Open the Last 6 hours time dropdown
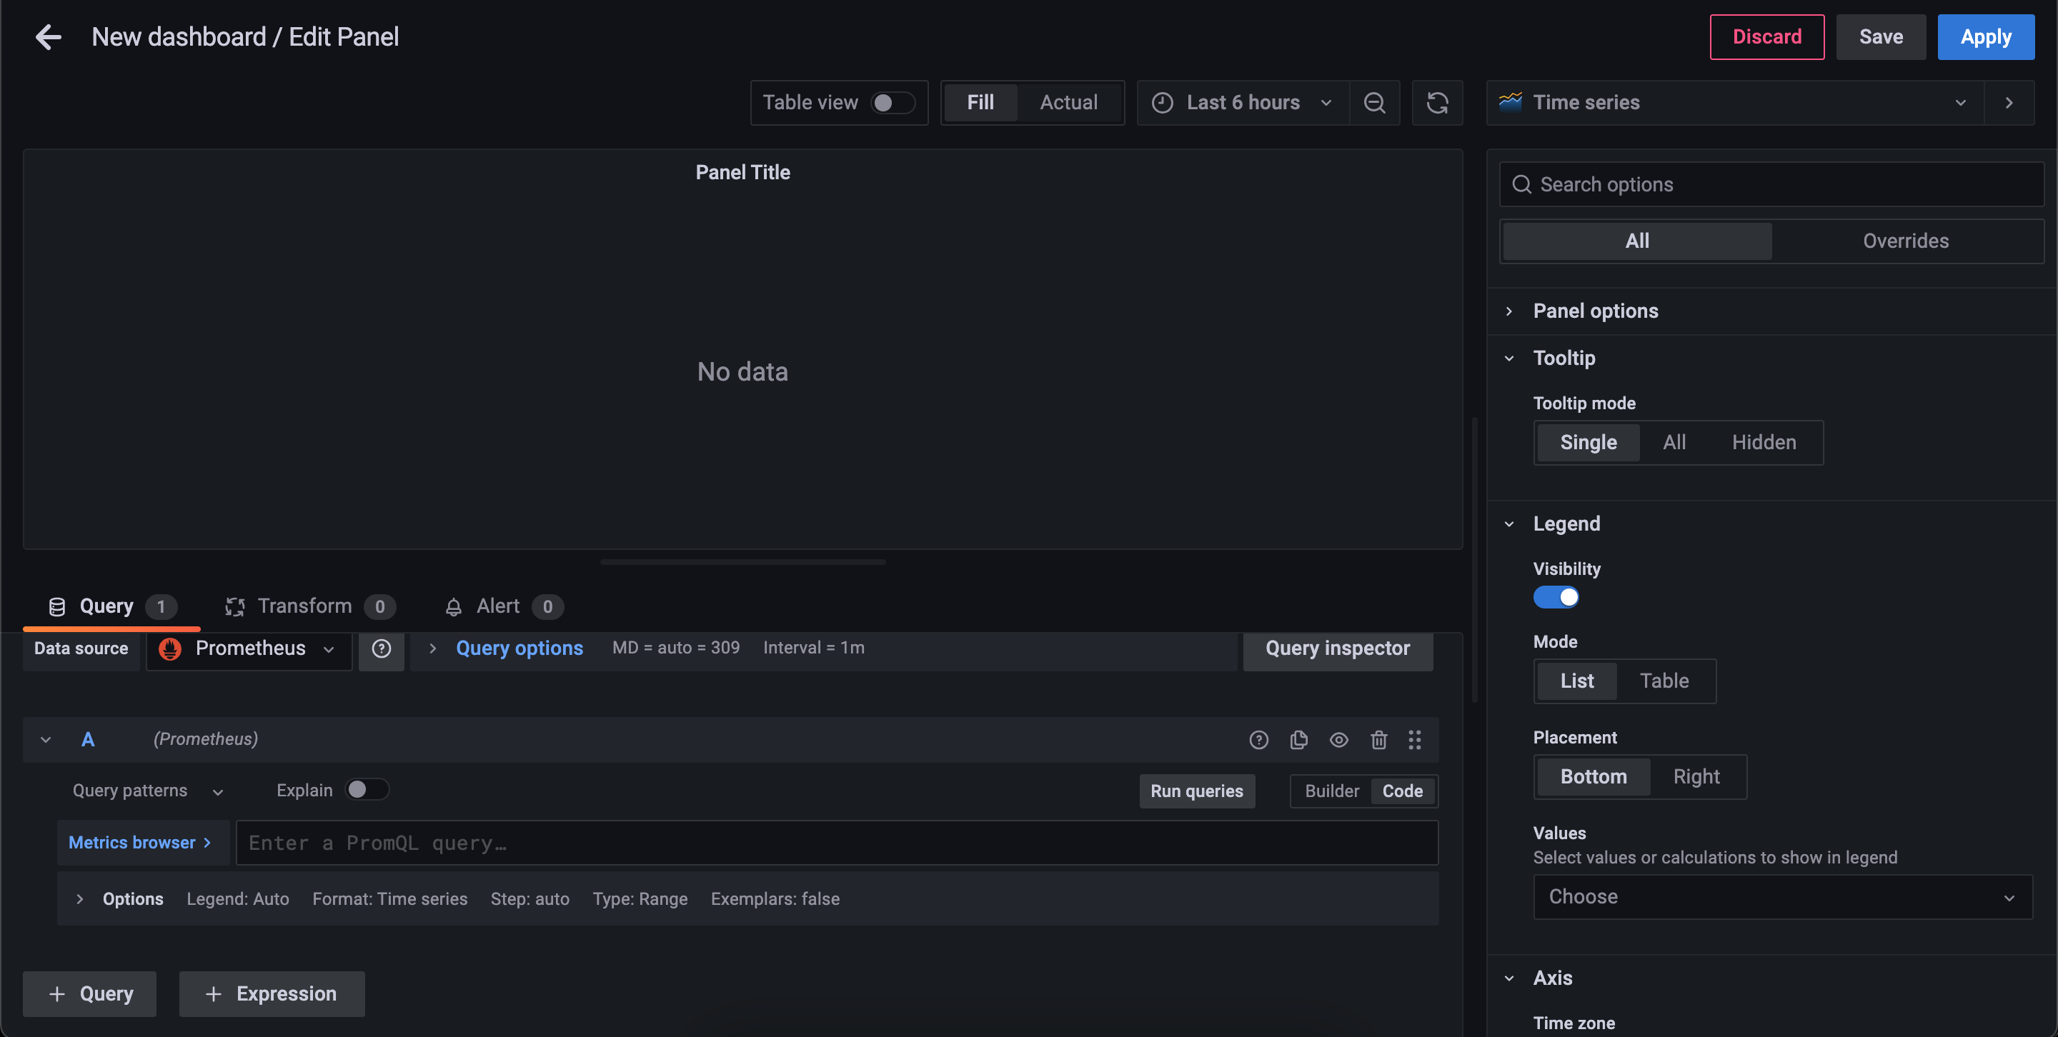Screen dimensions: 2058x1037 pos(1243,102)
